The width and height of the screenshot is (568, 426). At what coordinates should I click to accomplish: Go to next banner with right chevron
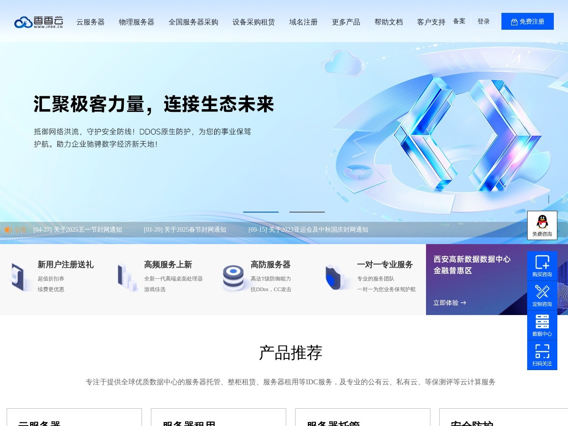pyautogui.click(x=564, y=199)
